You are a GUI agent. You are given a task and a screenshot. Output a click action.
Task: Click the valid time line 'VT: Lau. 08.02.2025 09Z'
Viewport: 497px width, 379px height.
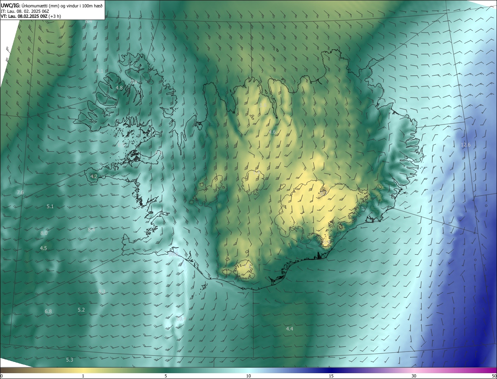point(24,16)
